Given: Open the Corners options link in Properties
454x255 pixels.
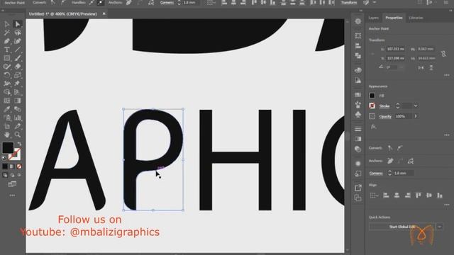Looking at the screenshot, I should click(x=376, y=174).
